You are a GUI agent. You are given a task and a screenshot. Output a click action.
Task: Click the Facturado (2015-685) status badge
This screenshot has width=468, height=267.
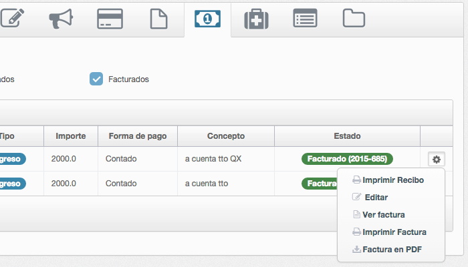click(x=347, y=159)
